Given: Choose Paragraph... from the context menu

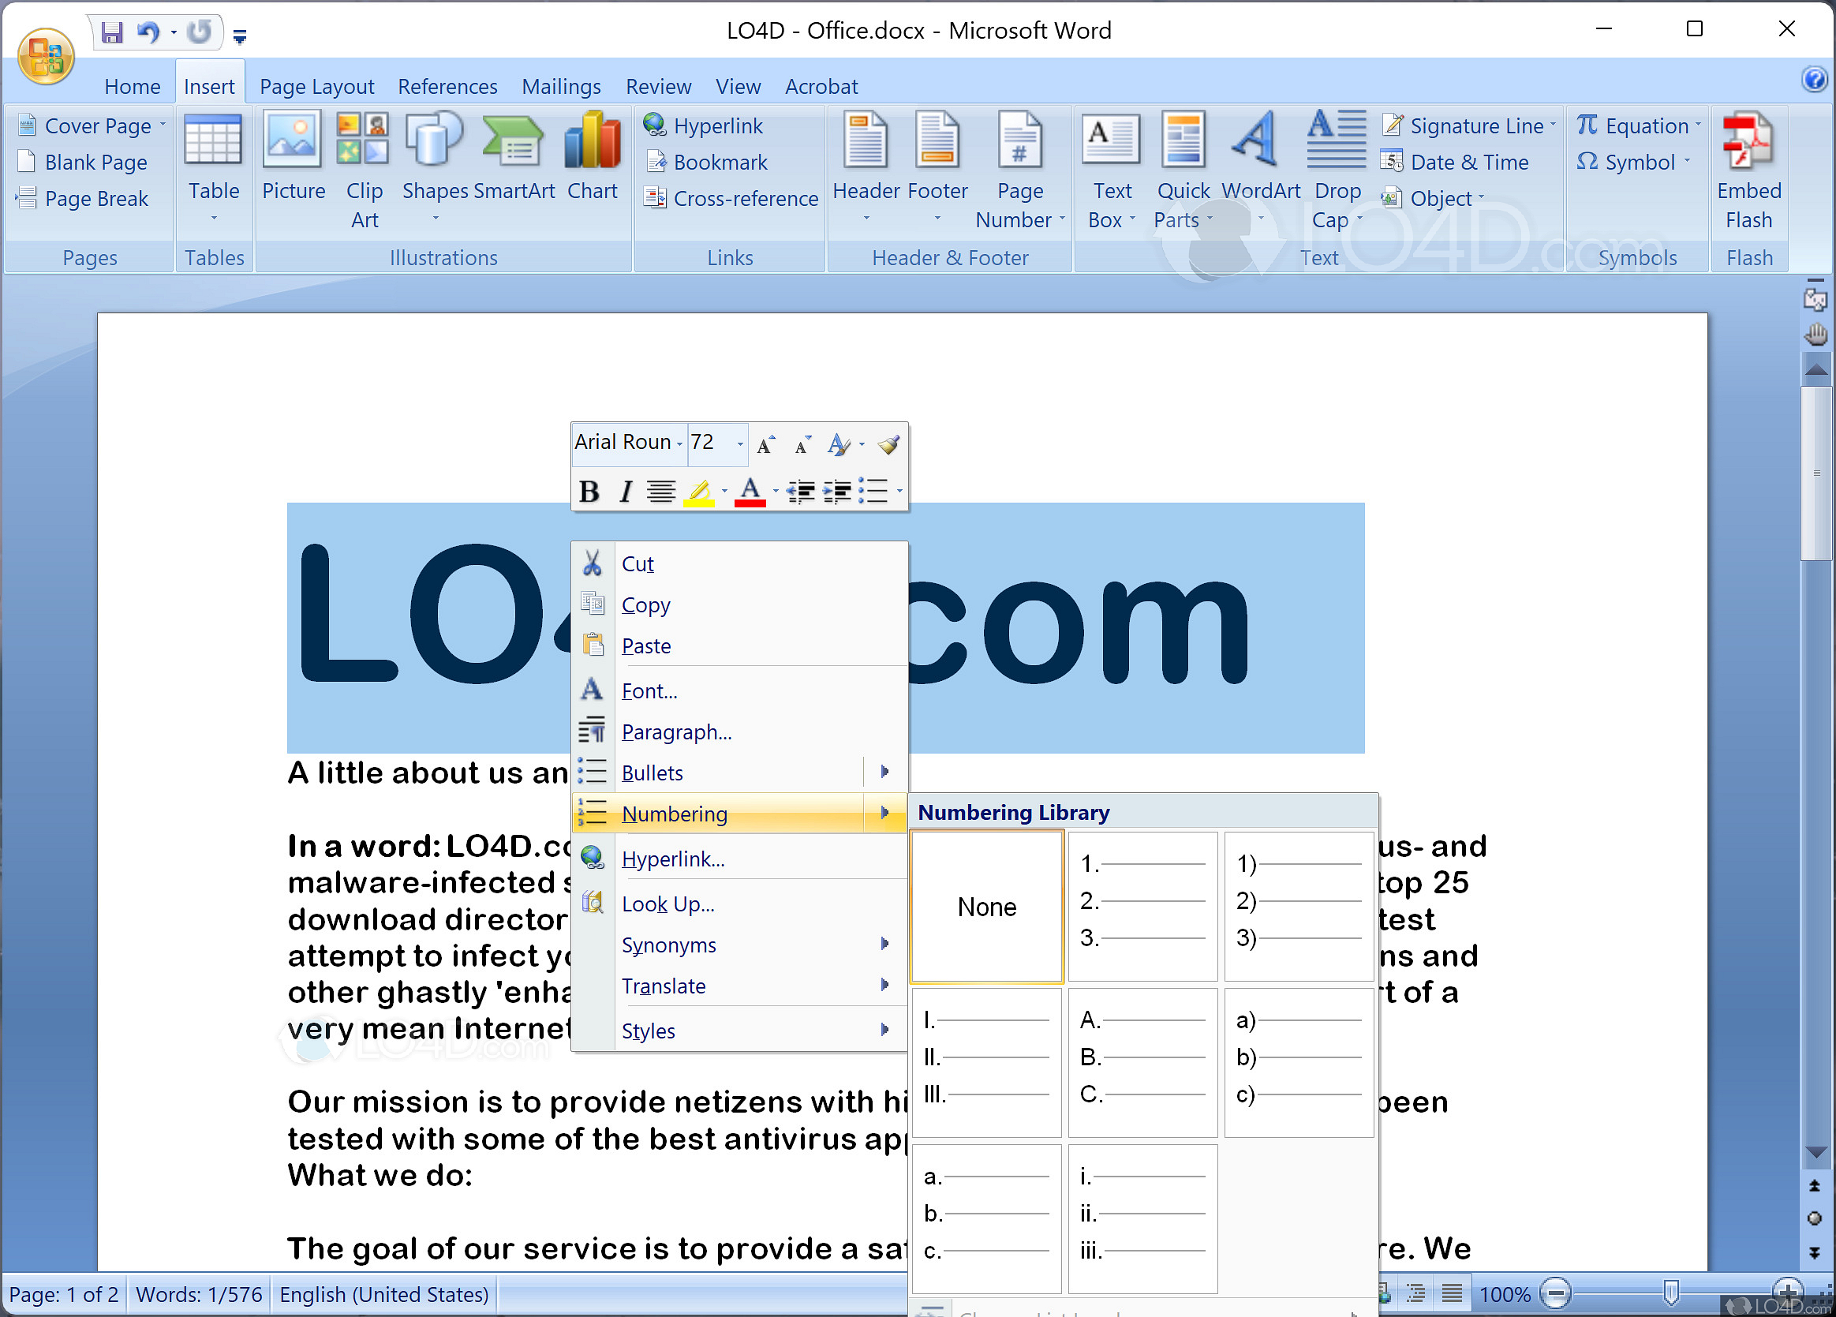Looking at the screenshot, I should pos(676,731).
